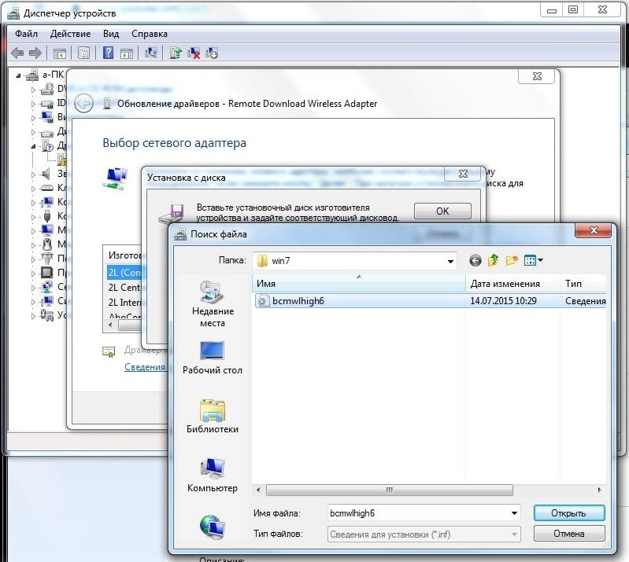629x562 pixels.
Task: Create a new folder in file dialog
Action: pos(512,260)
